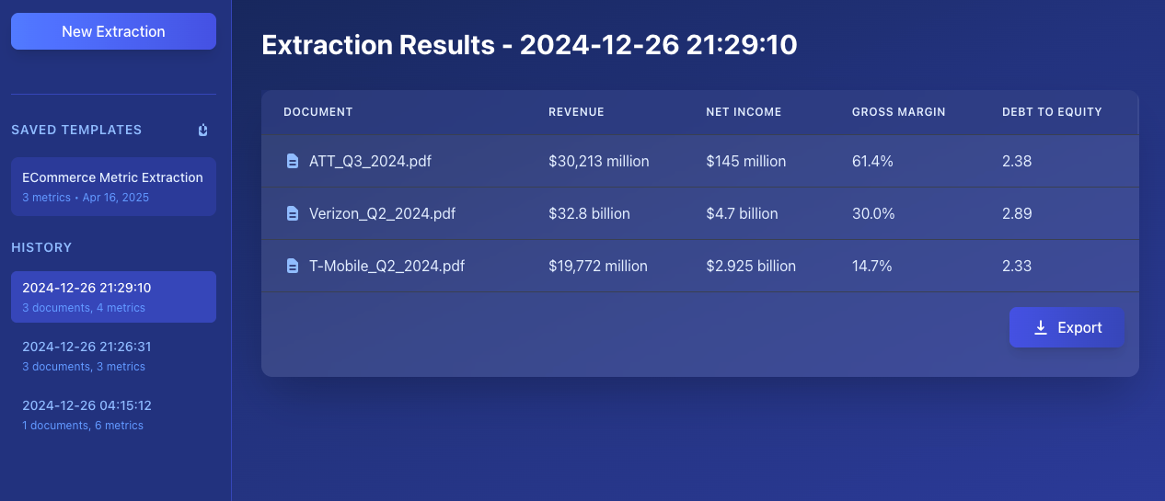Click the Verizon_Q2_2024.pdf file icon
The image size is (1165, 501).
coord(293,214)
